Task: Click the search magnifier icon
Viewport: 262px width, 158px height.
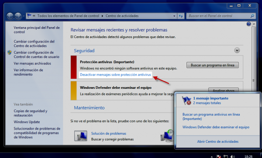Action: pos(252,16)
